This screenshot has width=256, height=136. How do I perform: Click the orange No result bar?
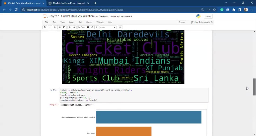[124, 131]
